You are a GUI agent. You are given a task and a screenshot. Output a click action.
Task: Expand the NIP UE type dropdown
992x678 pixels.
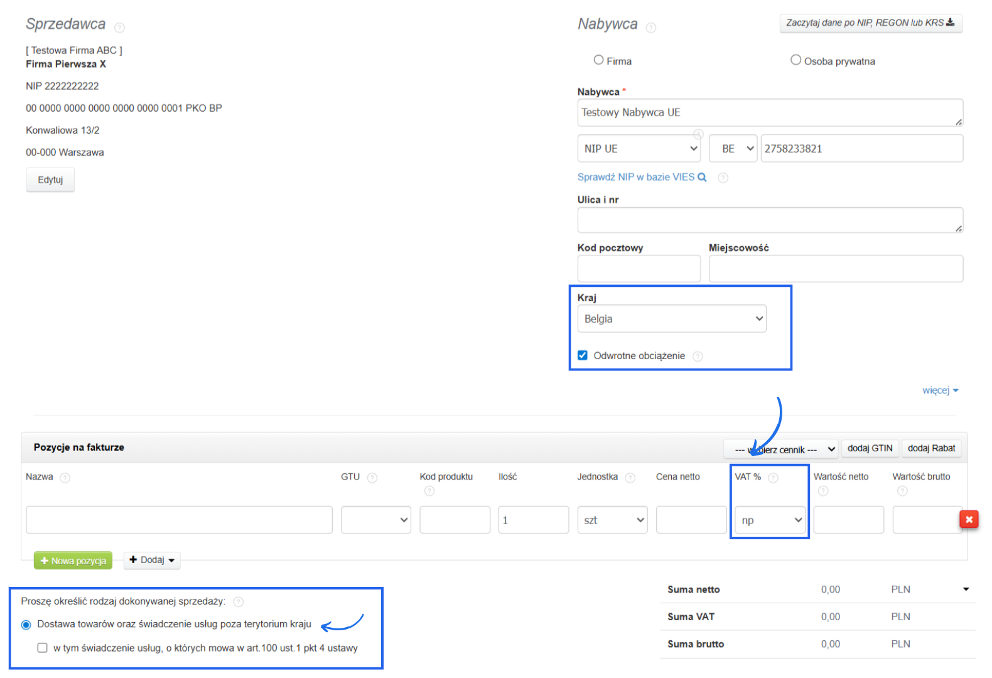click(x=639, y=149)
